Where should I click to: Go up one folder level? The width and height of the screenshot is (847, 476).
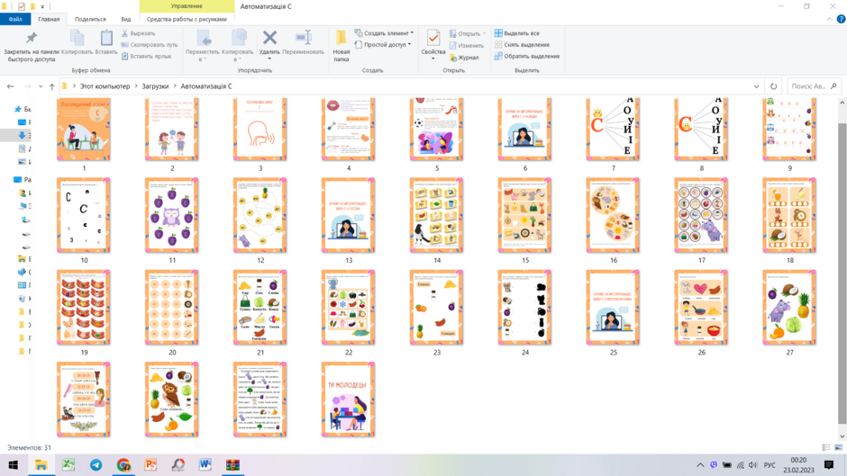[52, 86]
